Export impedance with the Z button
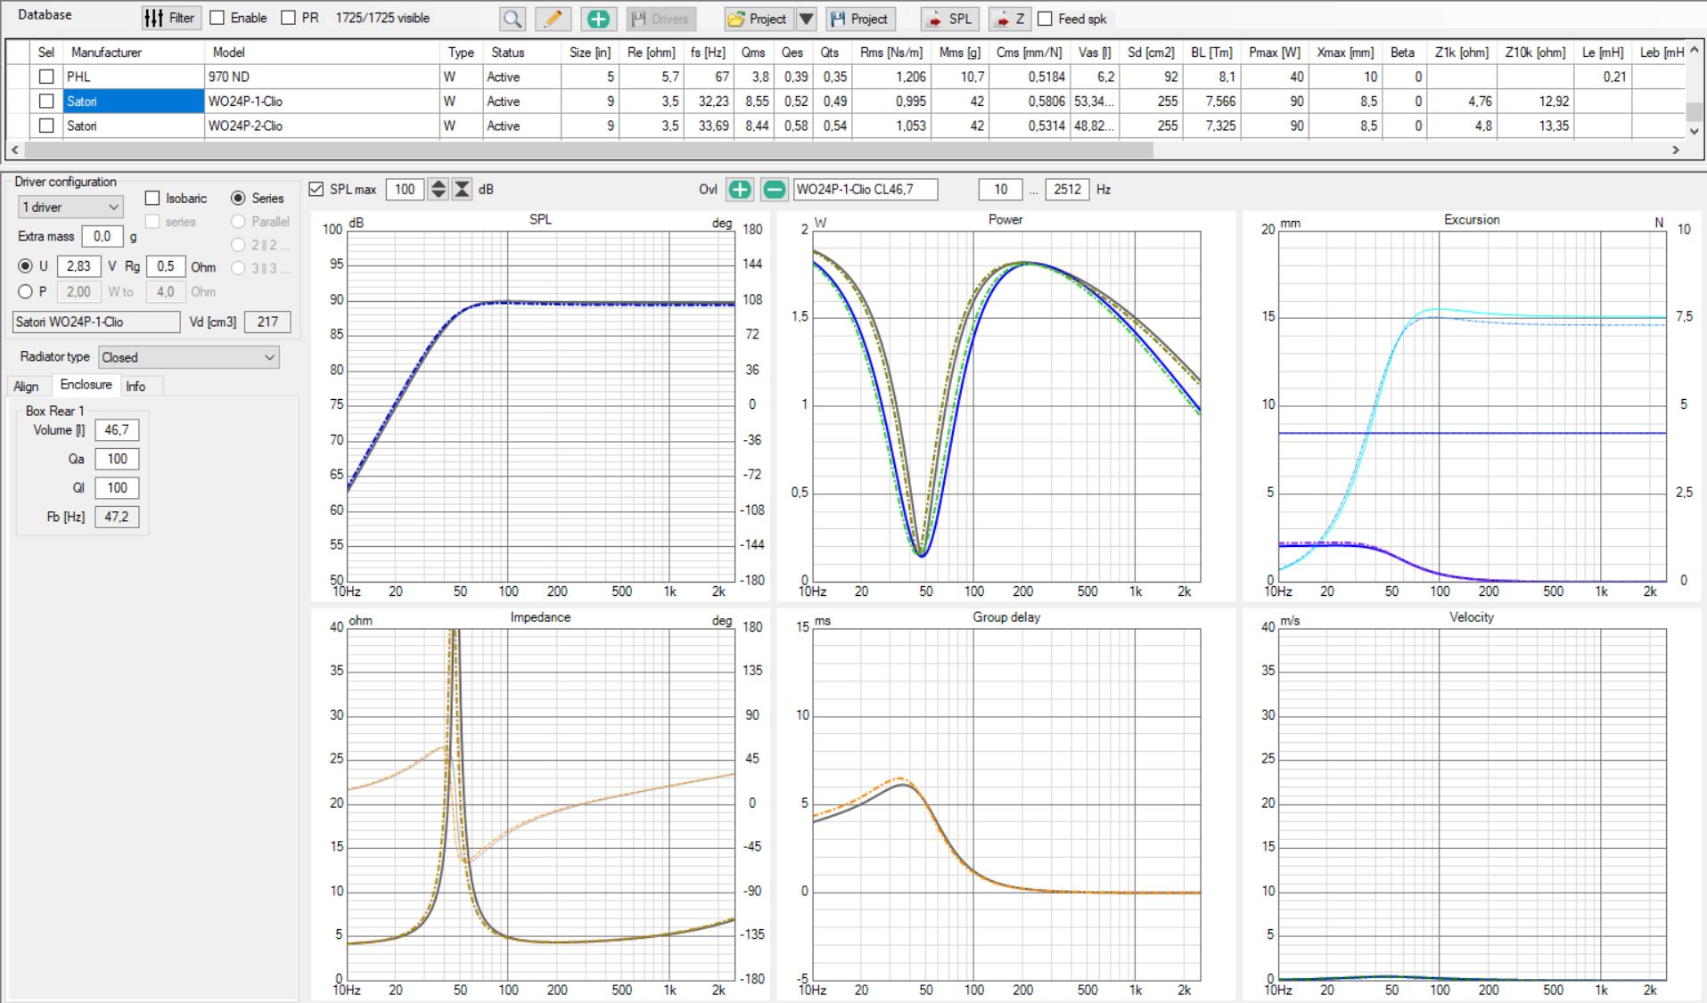1707x1003 pixels. tap(1010, 19)
